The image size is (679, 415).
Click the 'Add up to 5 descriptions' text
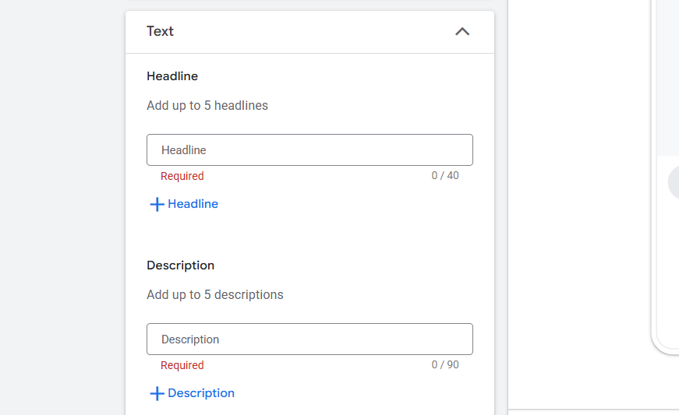(215, 294)
